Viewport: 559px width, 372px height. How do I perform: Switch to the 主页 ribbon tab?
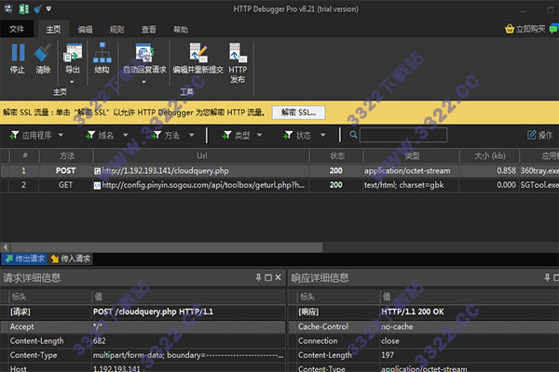click(x=53, y=29)
